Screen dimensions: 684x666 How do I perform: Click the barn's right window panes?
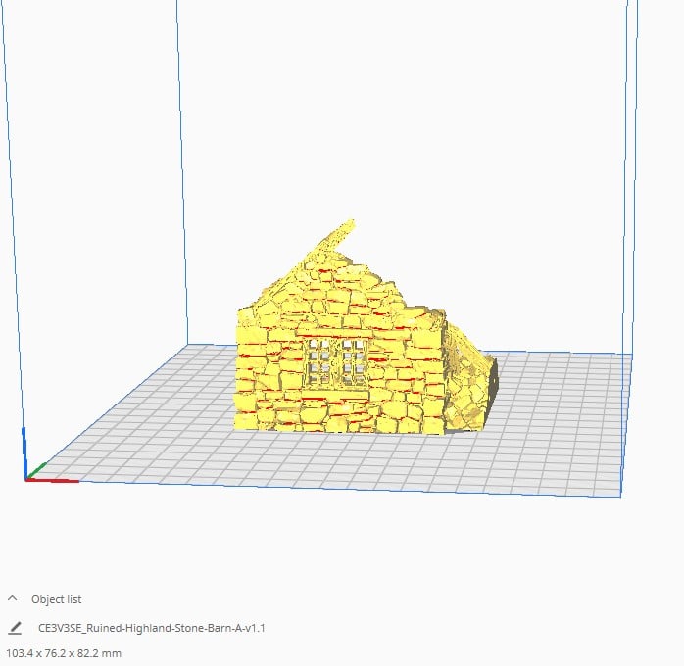(354, 363)
